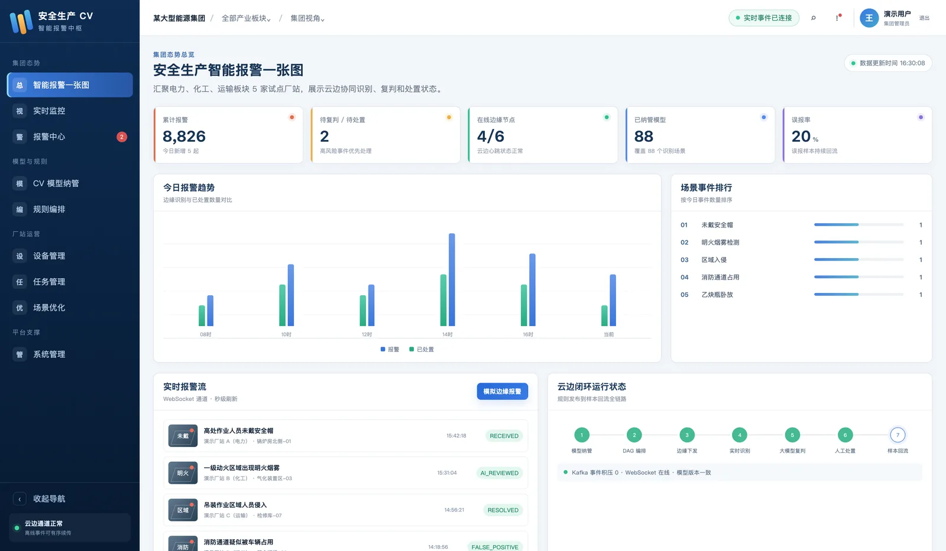
Task: Expand the 集团视角 dropdown
Action: (x=307, y=18)
